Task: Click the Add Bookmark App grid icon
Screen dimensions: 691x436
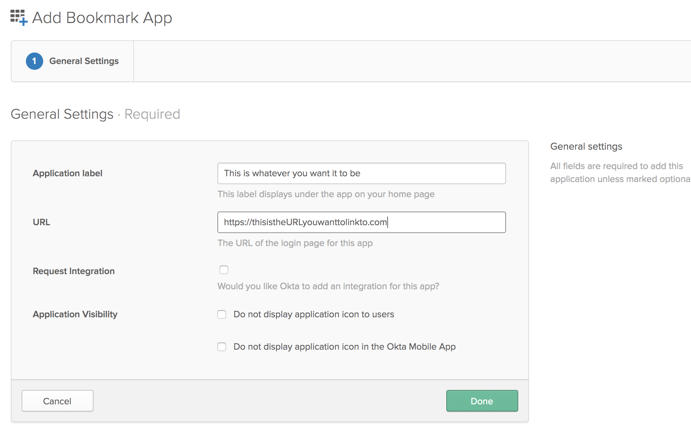Action: pos(17,16)
